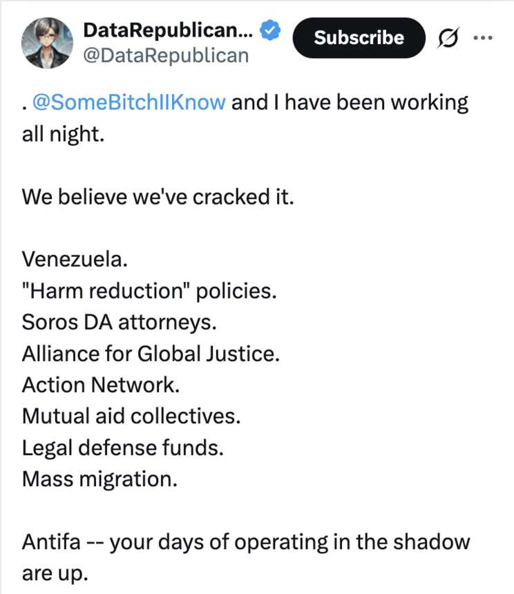Click the "all night." text

63,133
